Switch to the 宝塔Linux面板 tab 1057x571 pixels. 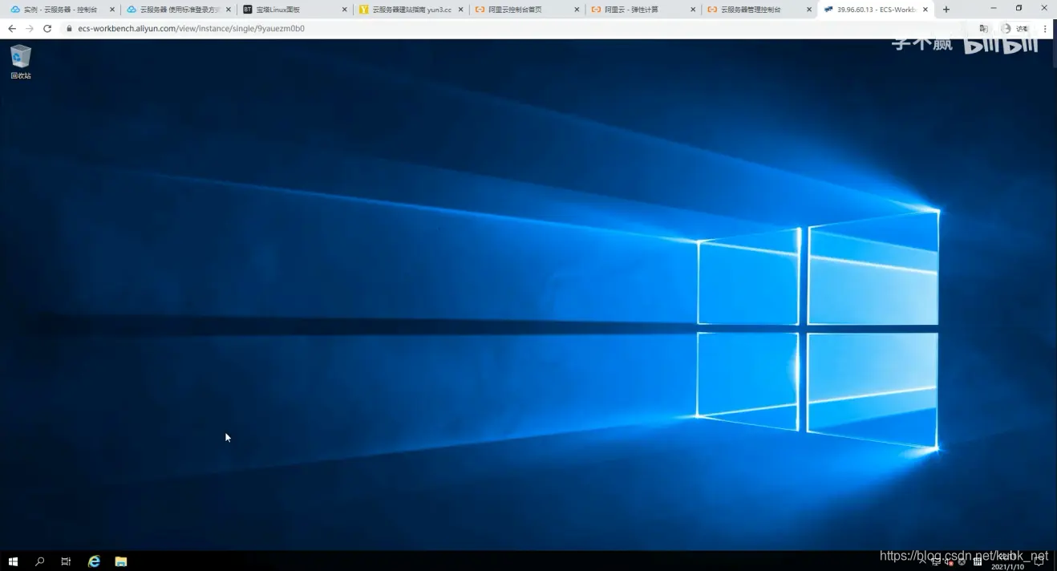click(289, 10)
